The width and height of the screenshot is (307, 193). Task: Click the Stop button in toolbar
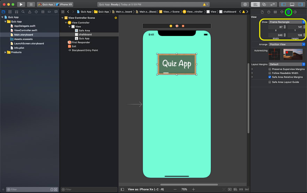31,4
